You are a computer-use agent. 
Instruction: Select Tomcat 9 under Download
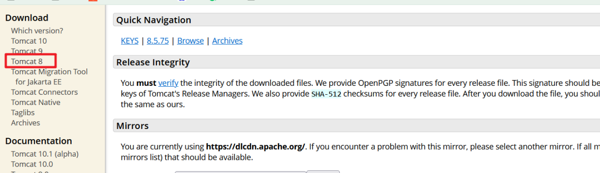coord(27,51)
